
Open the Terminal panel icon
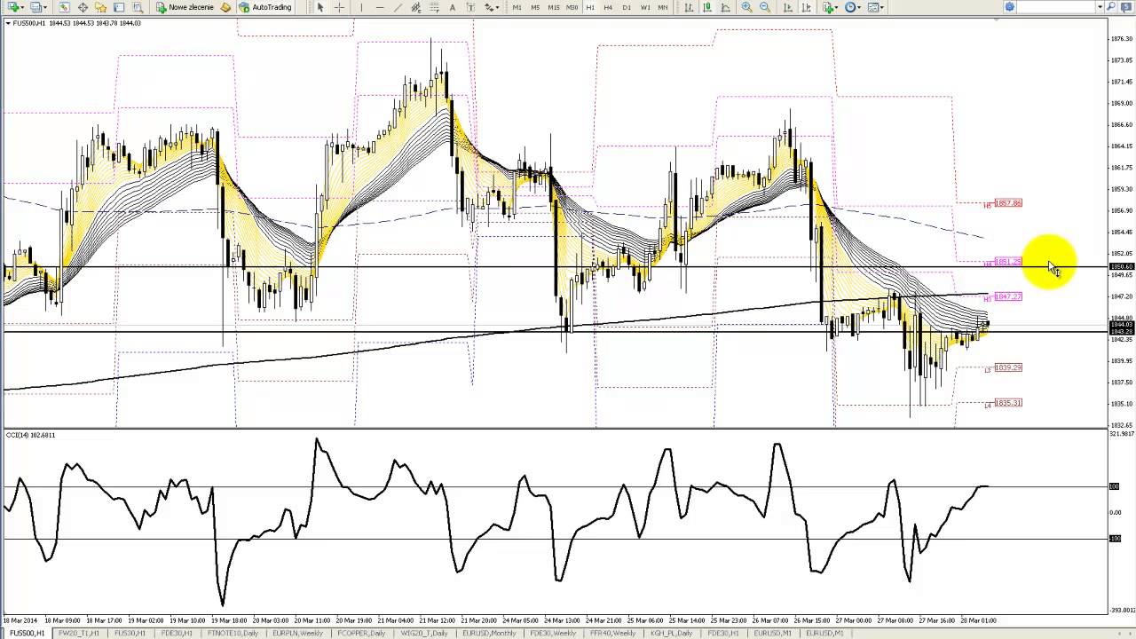pyautogui.click(x=119, y=7)
